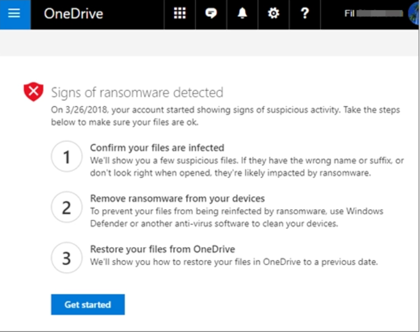Click "Confirm your files are infected" text
This screenshot has height=332, width=420.
click(157, 147)
